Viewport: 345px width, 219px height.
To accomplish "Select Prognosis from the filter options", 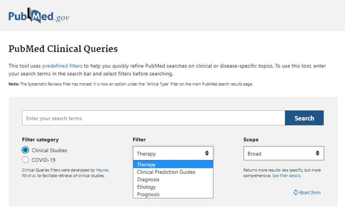I will coord(148,194).
